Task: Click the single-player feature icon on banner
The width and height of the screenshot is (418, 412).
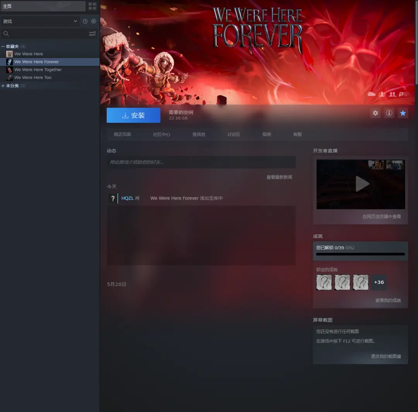Action: 382,94
